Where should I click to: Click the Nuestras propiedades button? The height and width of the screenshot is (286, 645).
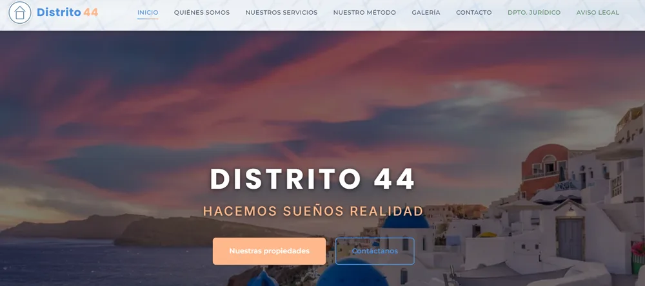pyautogui.click(x=270, y=251)
